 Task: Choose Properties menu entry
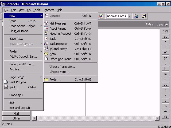(x=23, y=95)
